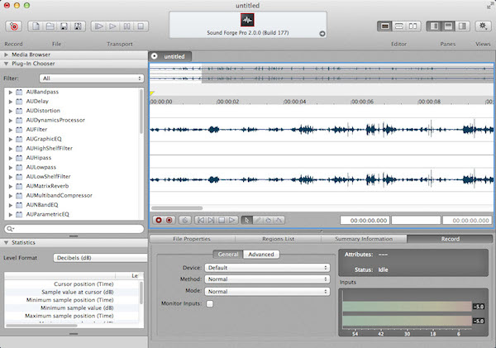Toggle the left pane visibility button
496x348 pixels.
coord(435,27)
